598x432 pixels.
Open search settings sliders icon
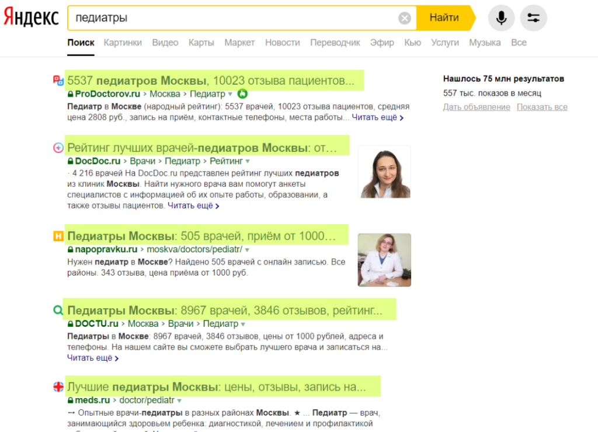533,18
